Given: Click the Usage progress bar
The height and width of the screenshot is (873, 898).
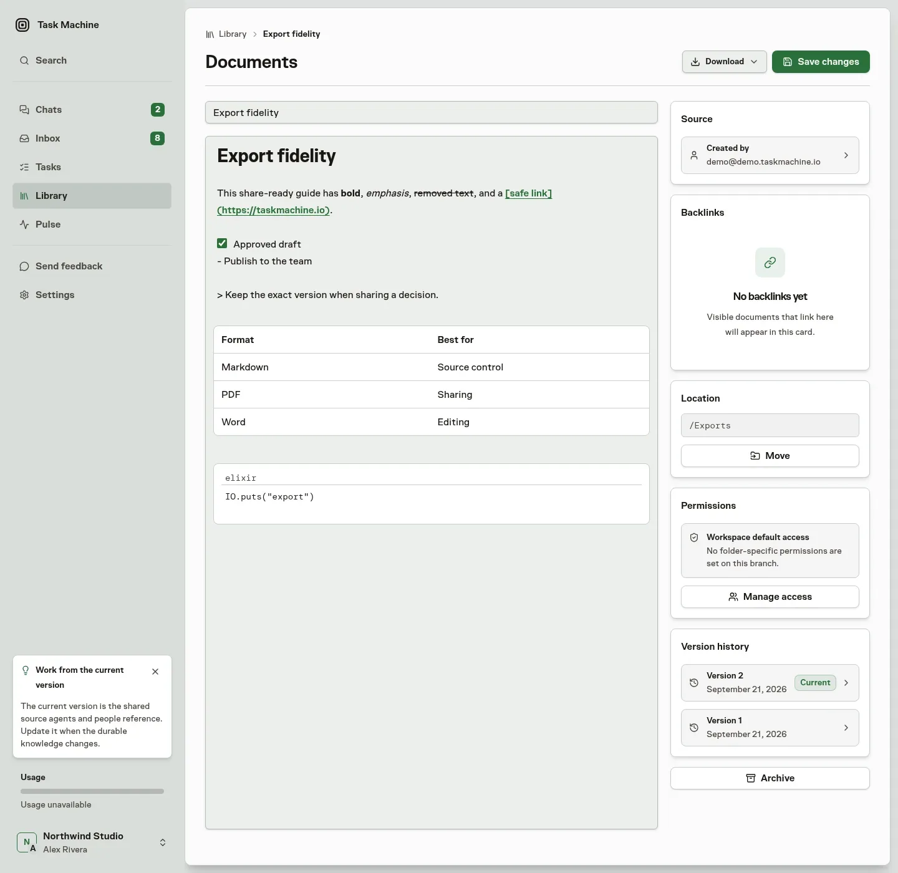Looking at the screenshot, I should pos(92,791).
